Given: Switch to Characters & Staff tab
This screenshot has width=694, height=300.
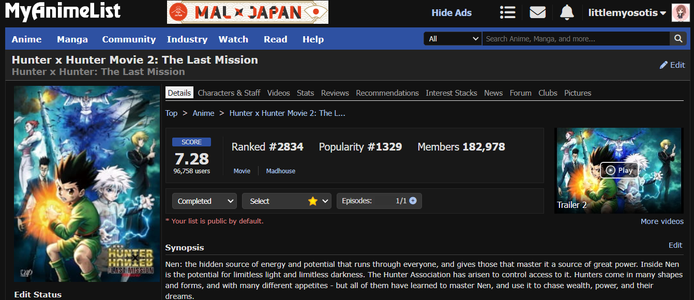Looking at the screenshot, I should tap(229, 93).
